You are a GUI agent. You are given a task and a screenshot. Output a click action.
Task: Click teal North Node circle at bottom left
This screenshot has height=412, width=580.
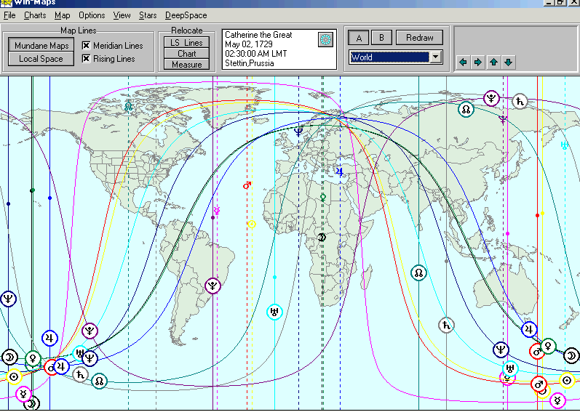[99, 381]
